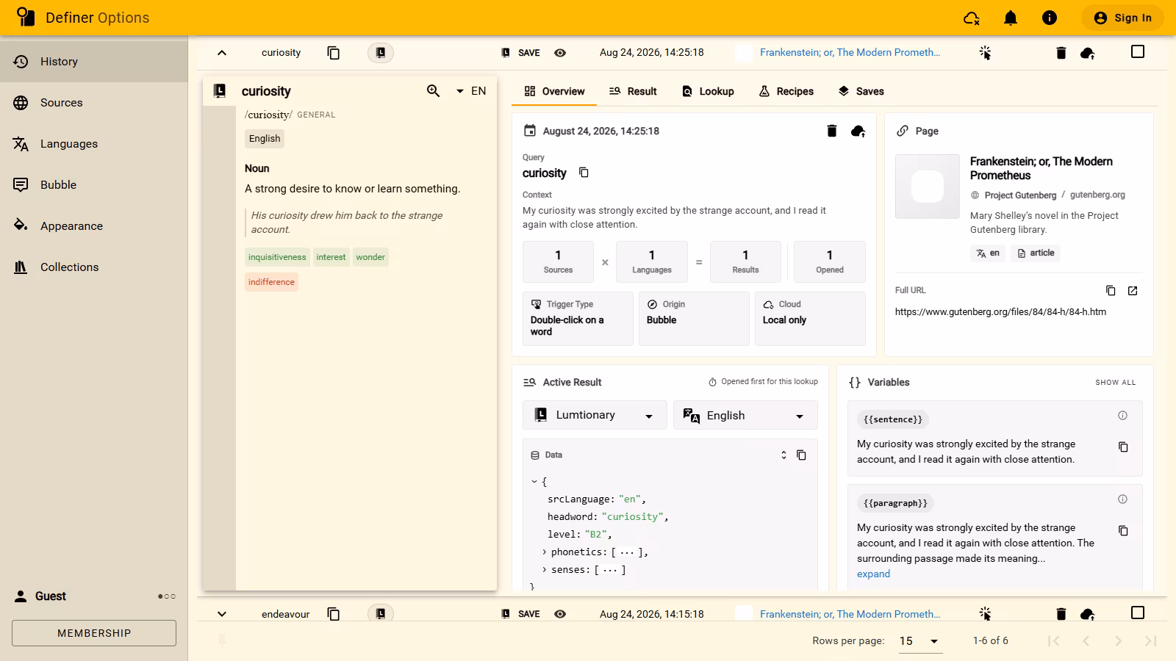This screenshot has width=1176, height=661.
Task: Open Sources in sidebar
Action: (x=94, y=103)
